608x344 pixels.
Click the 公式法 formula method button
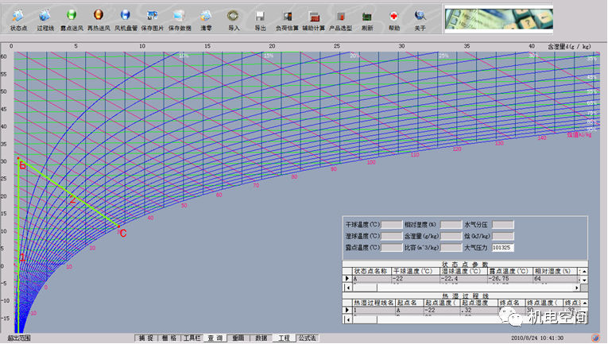pyautogui.click(x=307, y=338)
